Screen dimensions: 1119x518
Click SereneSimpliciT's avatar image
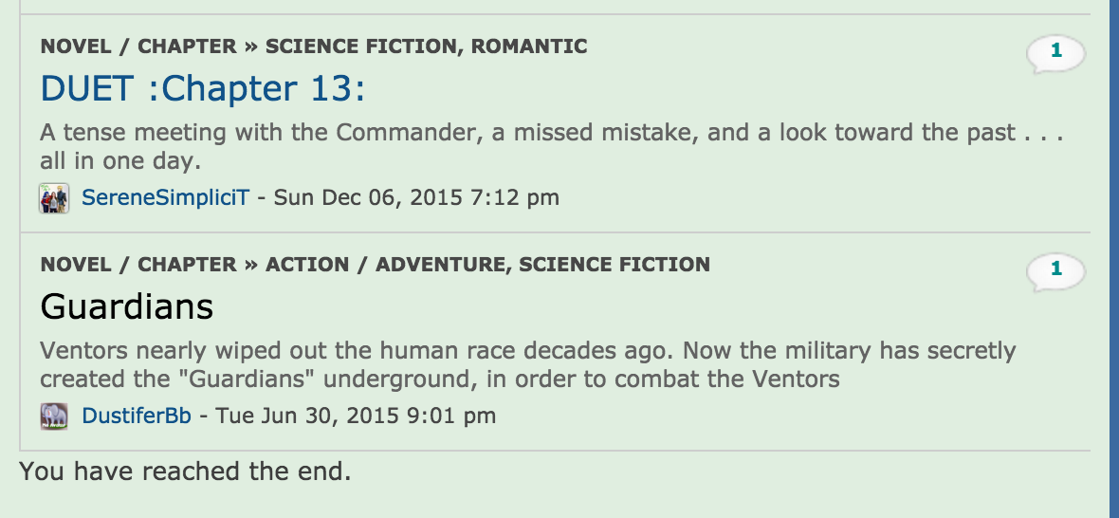pyautogui.click(x=53, y=198)
